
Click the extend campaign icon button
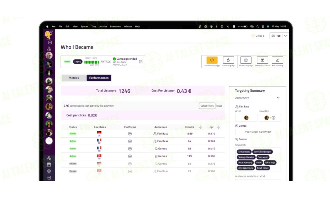(212, 60)
